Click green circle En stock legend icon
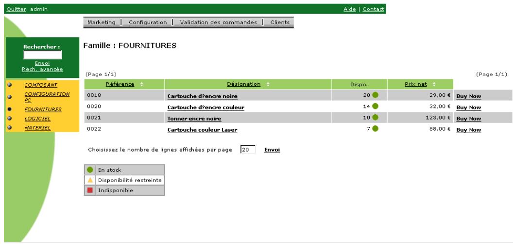Viewport: 513px width, 244px height. click(90, 170)
